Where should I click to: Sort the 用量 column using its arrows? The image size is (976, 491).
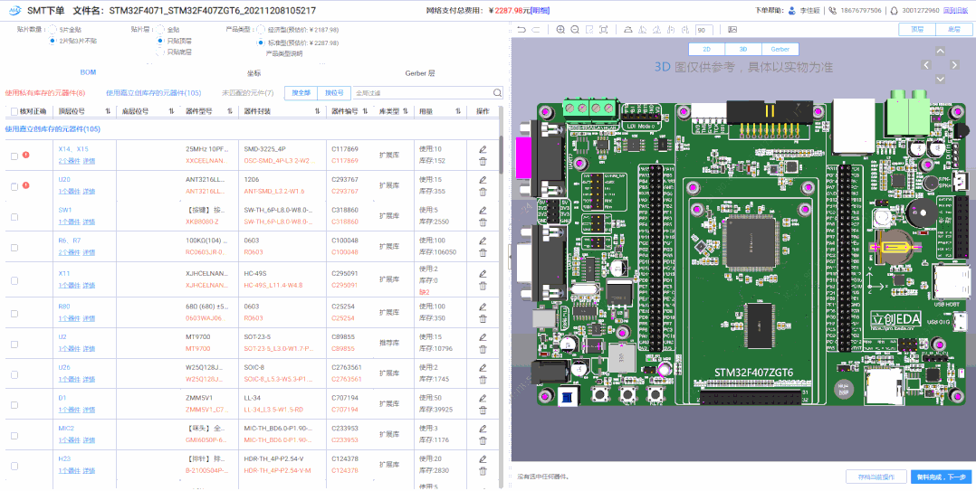click(x=458, y=111)
